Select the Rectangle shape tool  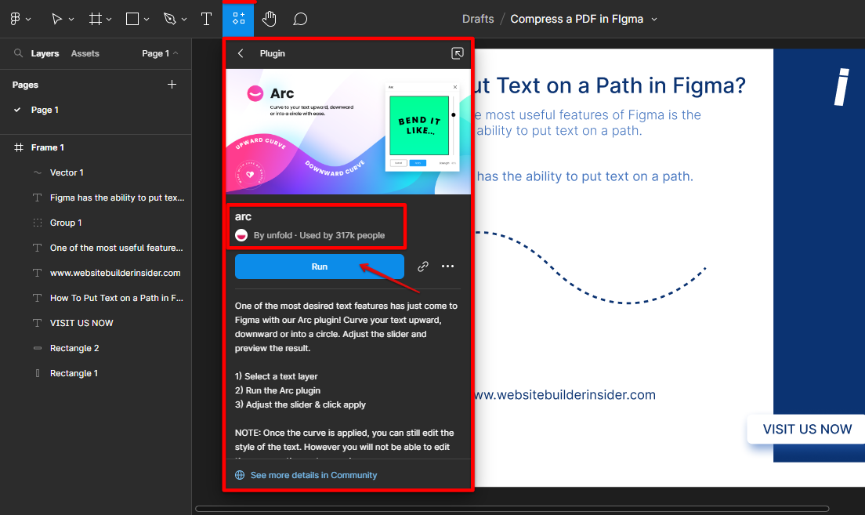132,18
